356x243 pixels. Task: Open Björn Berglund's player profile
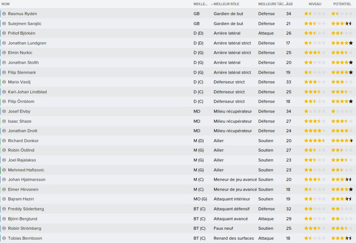pos(22,219)
